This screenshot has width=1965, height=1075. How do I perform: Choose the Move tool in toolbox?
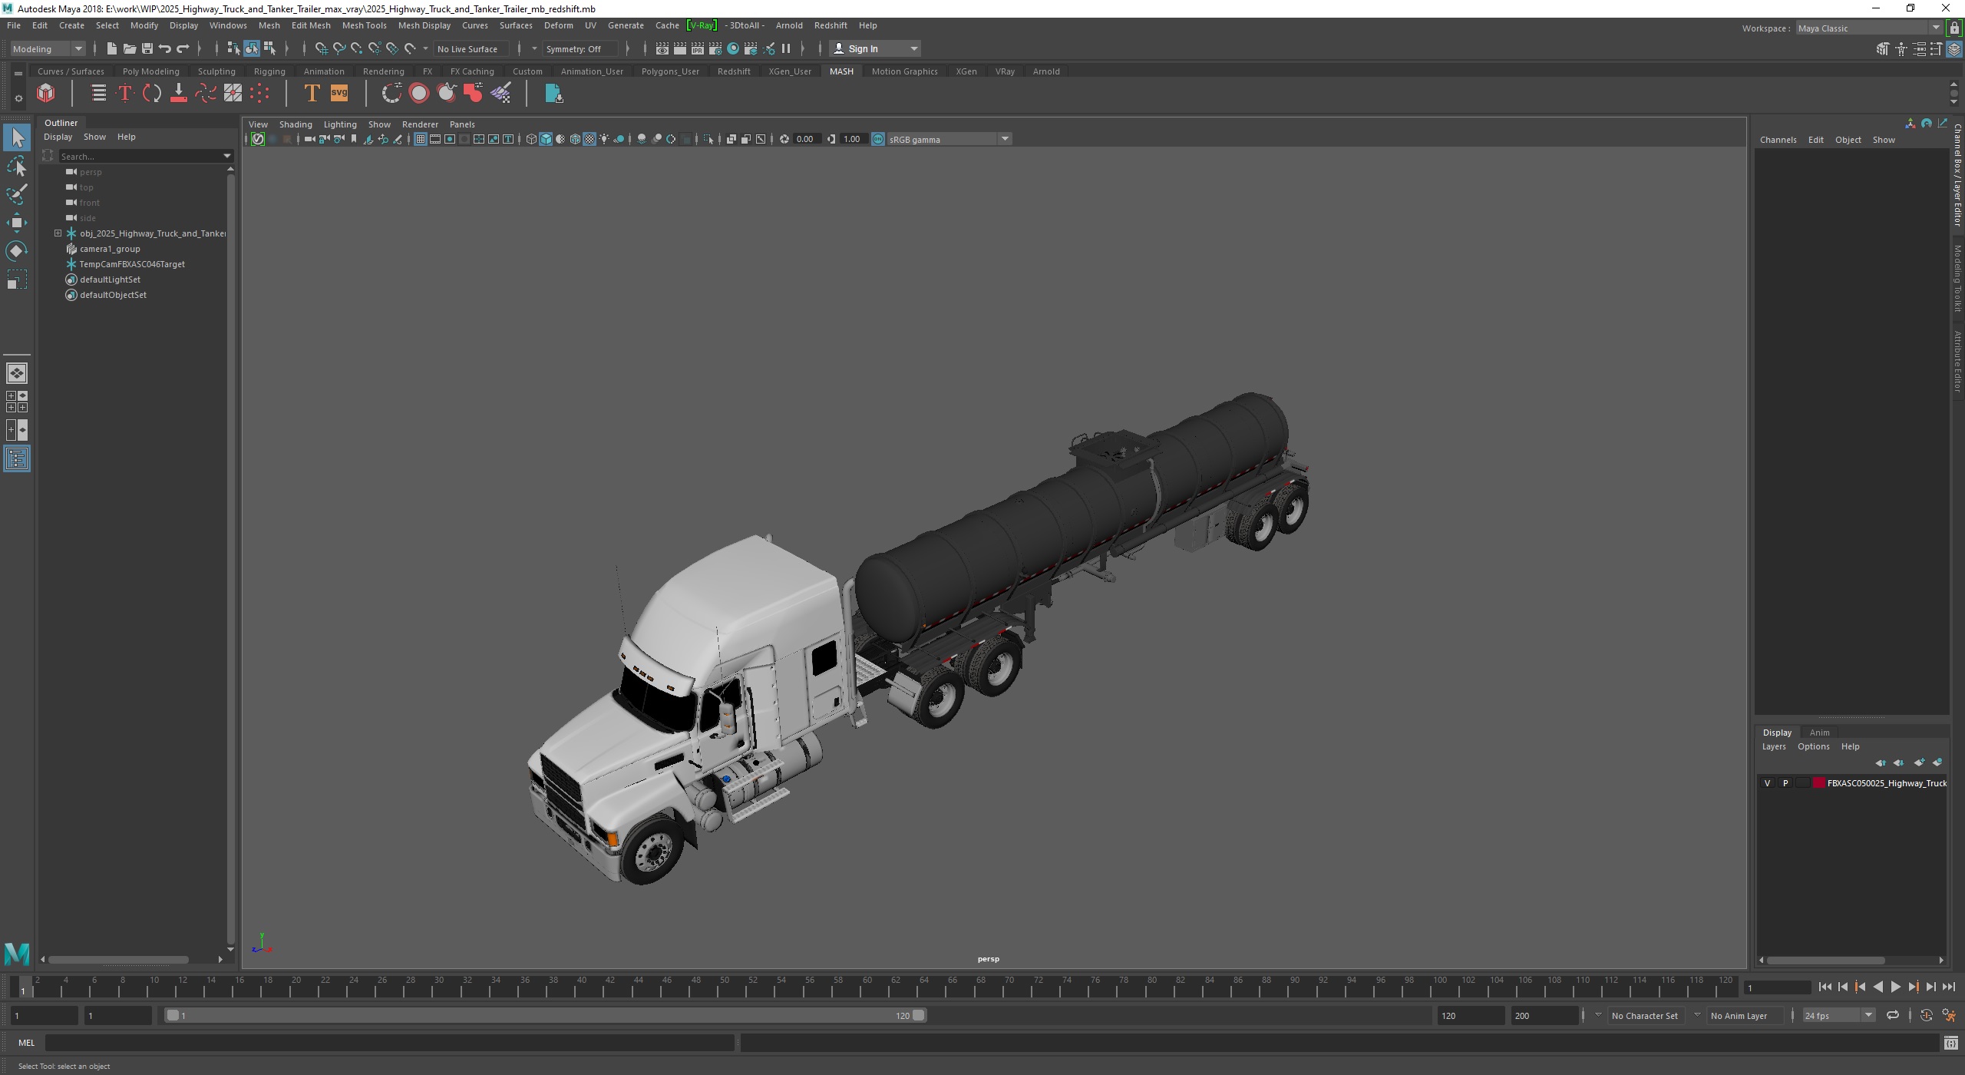click(17, 223)
